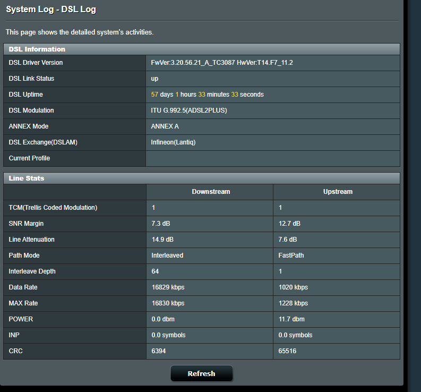Screen dimensions: 421x392
Task: Select the downstream data rate '16829 kbps'
Action: [x=168, y=287]
